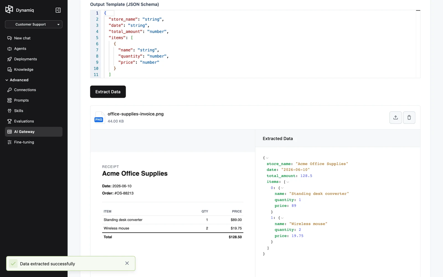Screen dimensions: 443x277
Task: Click line number 11 in the editor gutter
Action: [96, 75]
